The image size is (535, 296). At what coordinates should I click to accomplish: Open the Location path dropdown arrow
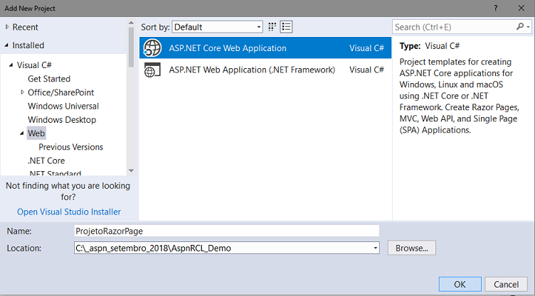(x=376, y=248)
